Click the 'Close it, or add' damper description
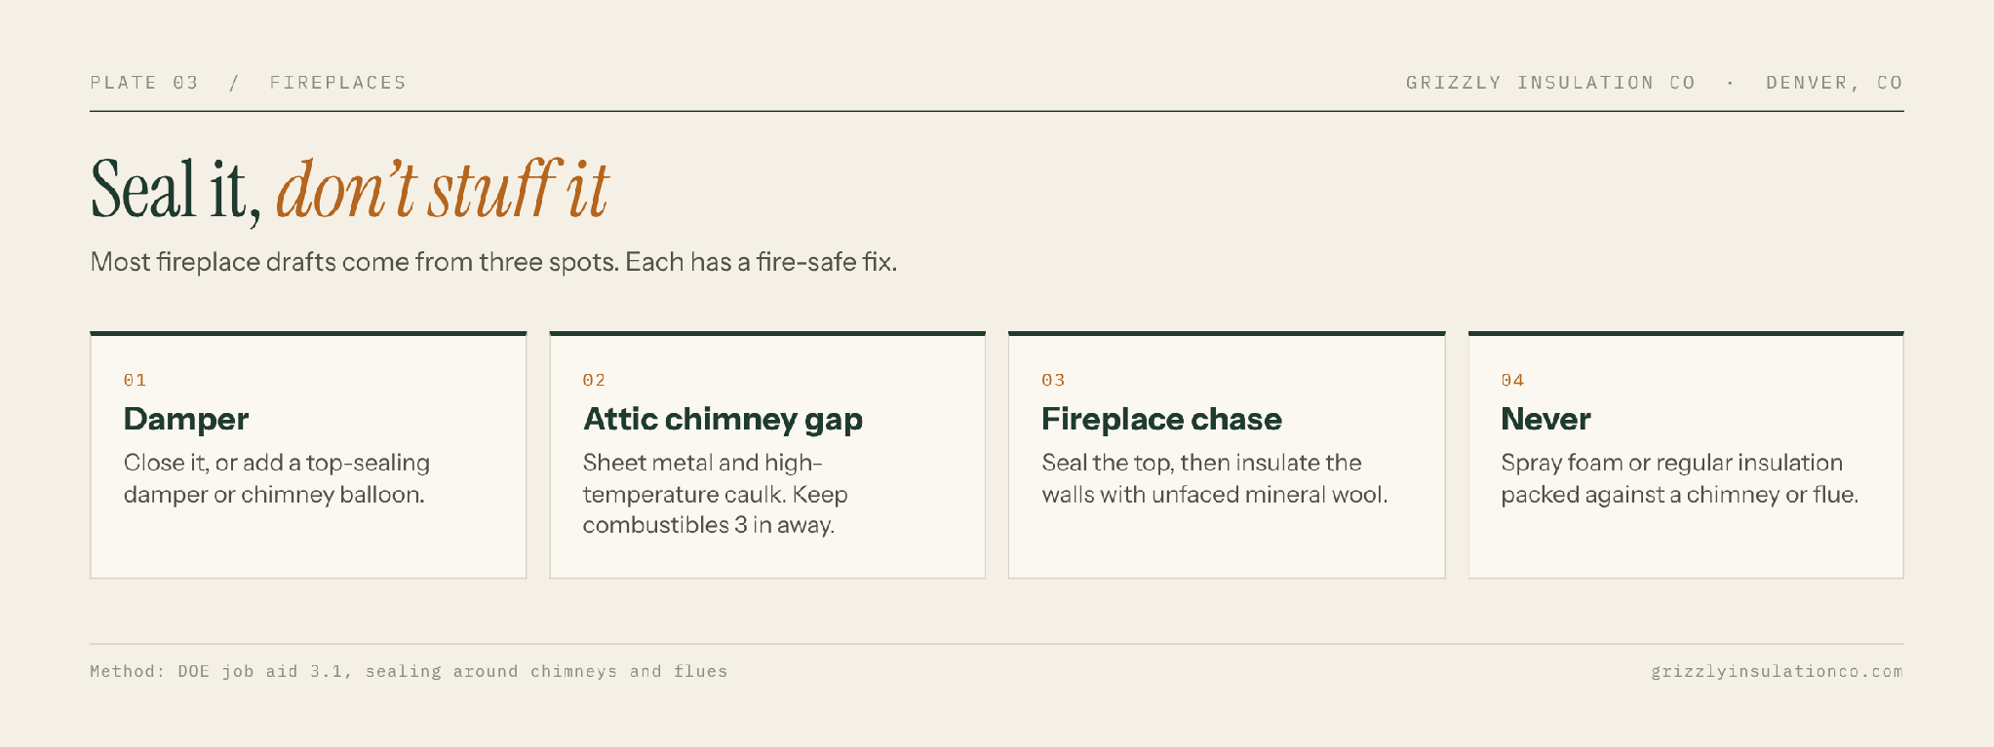Viewport: 1994px width, 747px height. coord(277,478)
